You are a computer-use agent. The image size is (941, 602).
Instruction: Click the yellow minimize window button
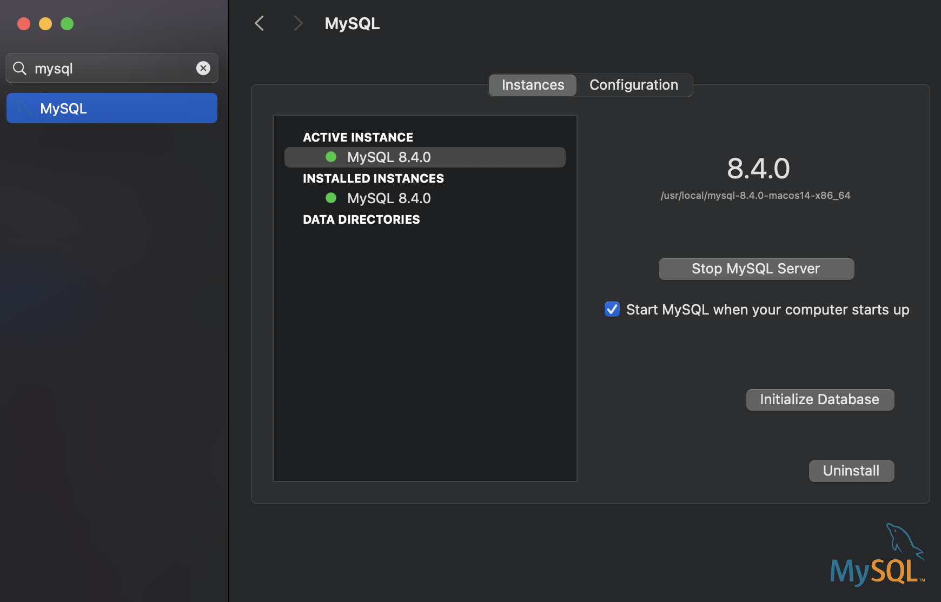(x=45, y=24)
